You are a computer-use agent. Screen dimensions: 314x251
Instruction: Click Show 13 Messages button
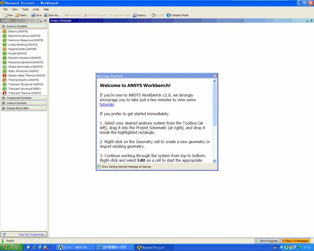pyautogui.click(x=295, y=241)
